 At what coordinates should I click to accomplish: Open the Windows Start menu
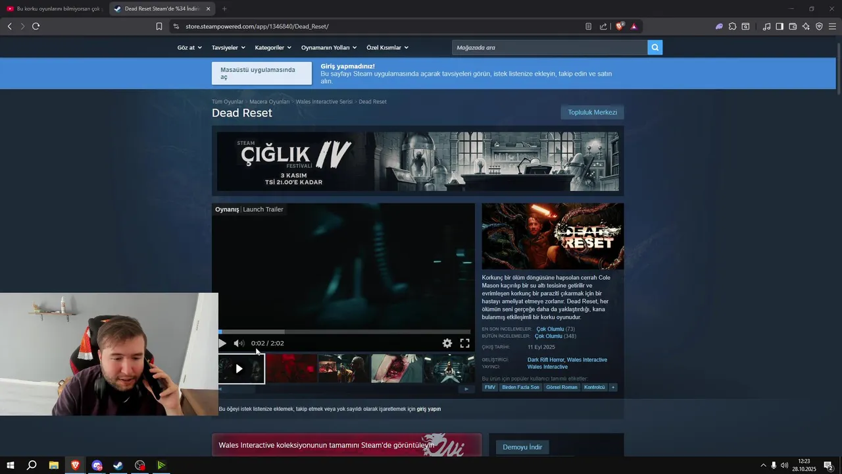click(11, 465)
